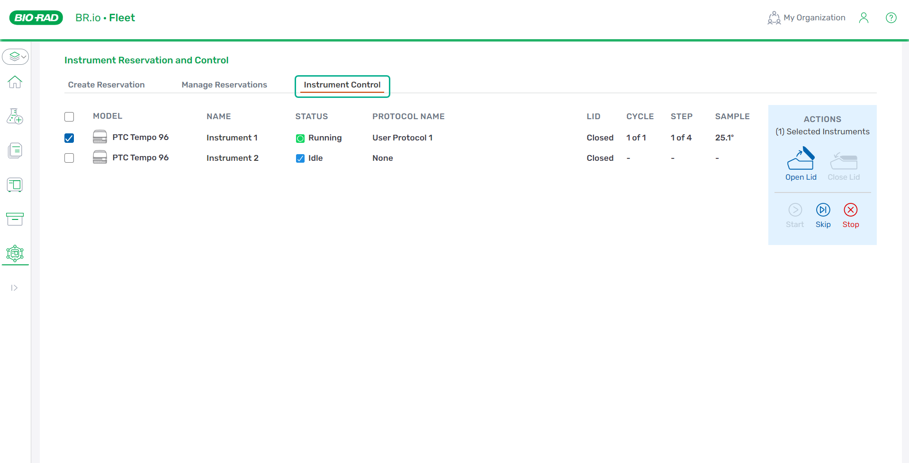Screen dimensions: 909x463
Task: Click the Bio-Rad logo
Action: [36, 18]
